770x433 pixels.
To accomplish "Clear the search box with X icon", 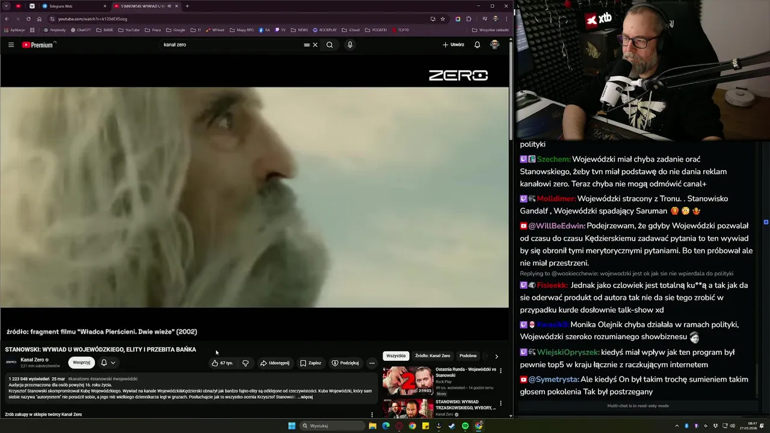I will (x=315, y=45).
